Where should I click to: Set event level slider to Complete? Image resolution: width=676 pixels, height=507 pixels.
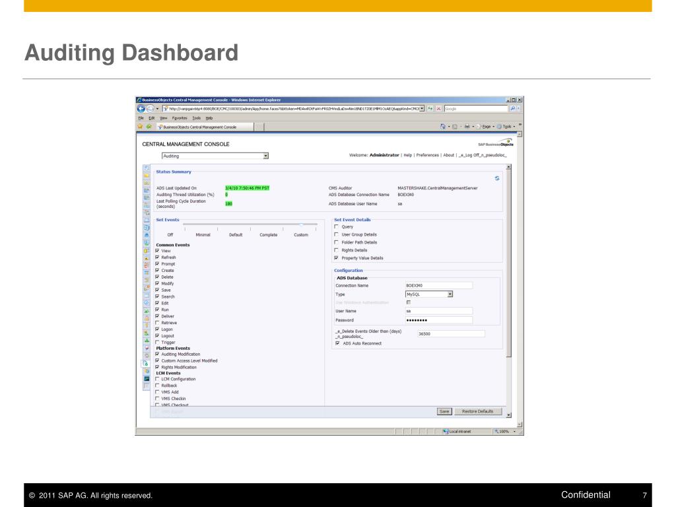(x=268, y=234)
